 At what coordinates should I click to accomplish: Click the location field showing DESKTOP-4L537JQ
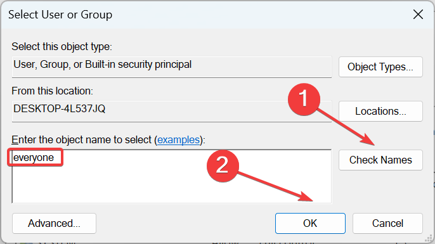[172, 111]
